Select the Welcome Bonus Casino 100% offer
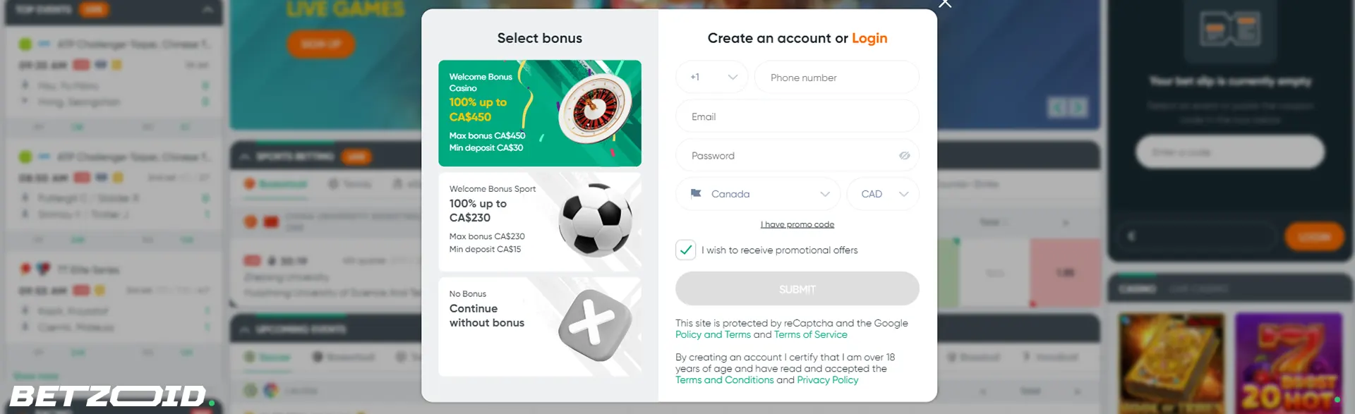This screenshot has width=1355, height=414. click(x=540, y=113)
